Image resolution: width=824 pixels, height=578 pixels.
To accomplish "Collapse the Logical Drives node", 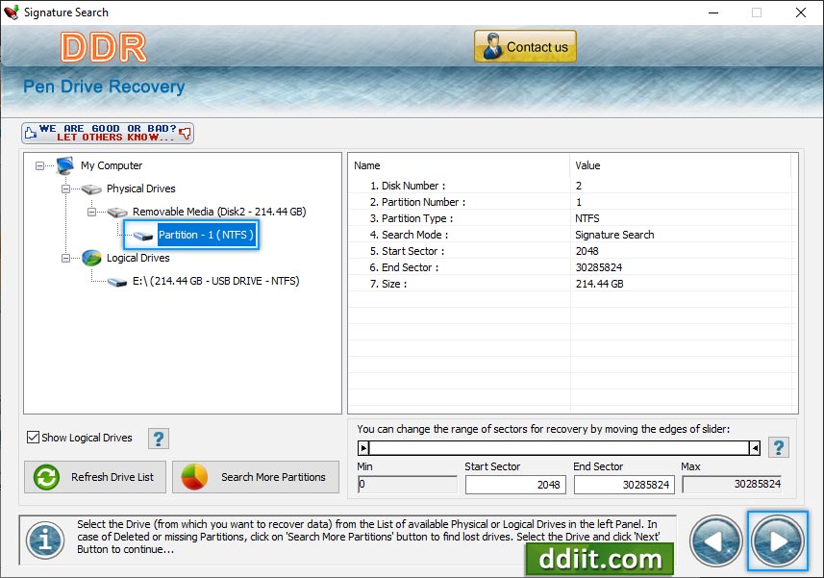I will point(66,258).
